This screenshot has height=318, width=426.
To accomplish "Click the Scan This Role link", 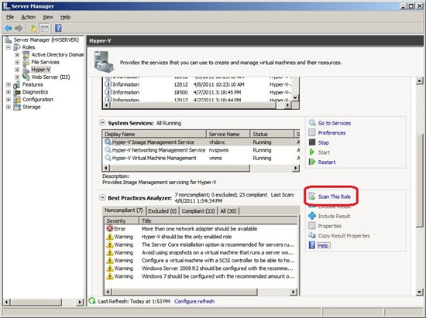I will 334,197.
